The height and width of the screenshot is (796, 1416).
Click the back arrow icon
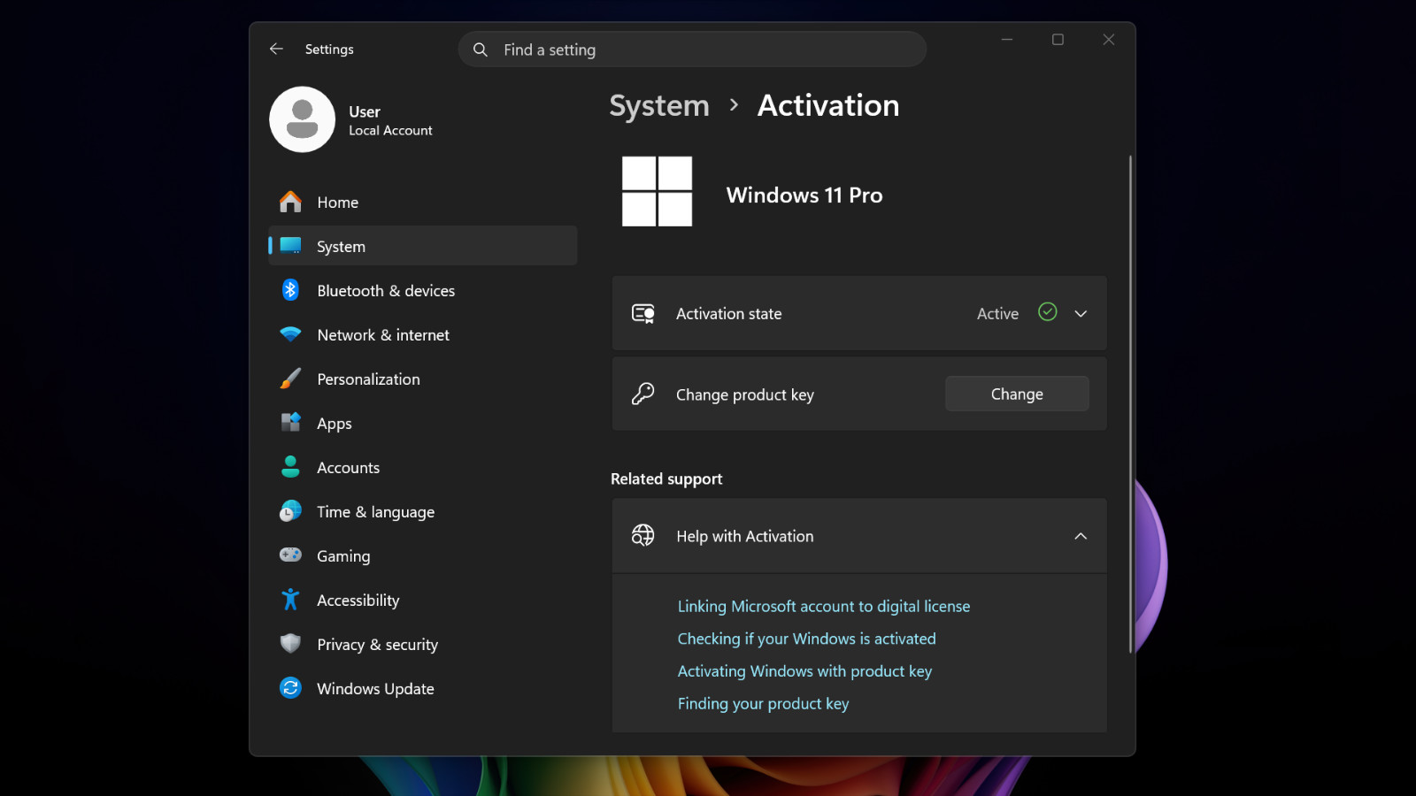click(x=276, y=50)
